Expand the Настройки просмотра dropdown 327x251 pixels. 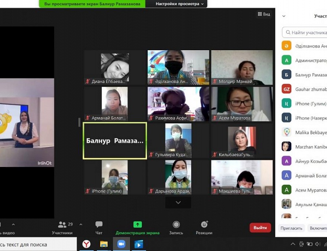click(180, 4)
